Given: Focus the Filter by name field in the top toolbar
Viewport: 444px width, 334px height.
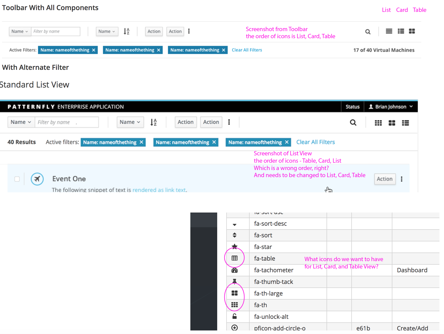Looking at the screenshot, I should (x=56, y=31).
